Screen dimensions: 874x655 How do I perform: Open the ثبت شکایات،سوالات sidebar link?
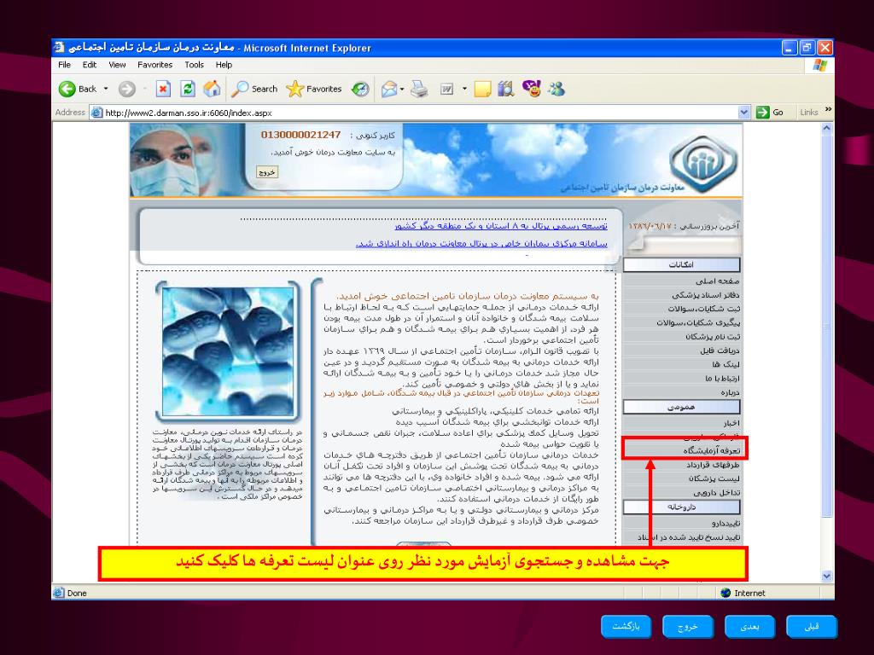pyautogui.click(x=704, y=309)
